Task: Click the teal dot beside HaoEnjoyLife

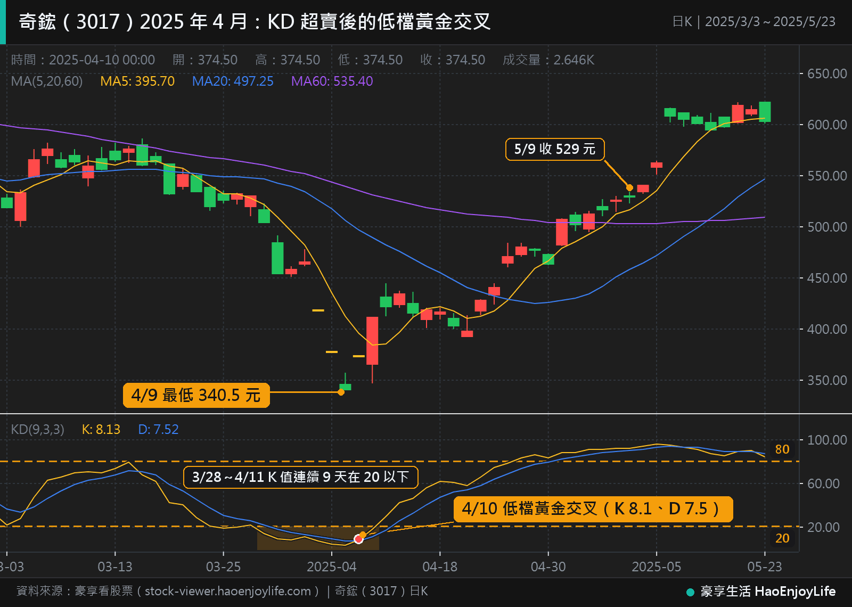Action: coord(690,592)
